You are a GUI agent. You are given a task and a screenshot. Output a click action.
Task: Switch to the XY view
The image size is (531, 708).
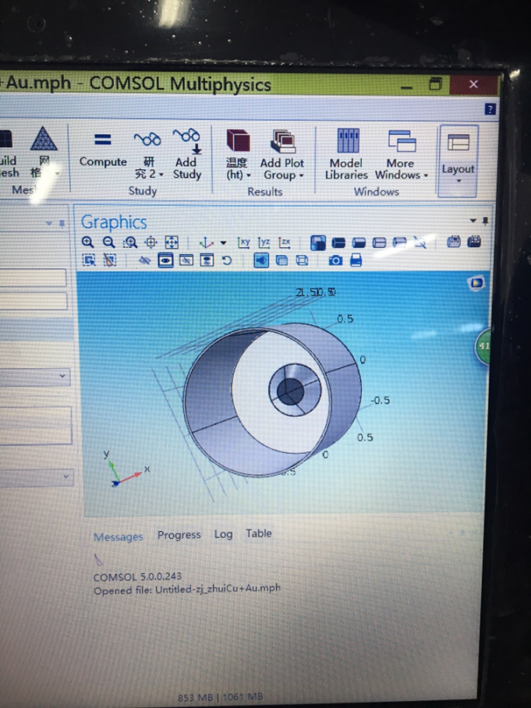pyautogui.click(x=243, y=242)
